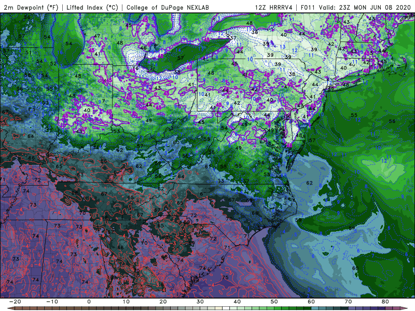Click the '40' color bar tick label
Viewport: 415px width, 311px height.
237,302
